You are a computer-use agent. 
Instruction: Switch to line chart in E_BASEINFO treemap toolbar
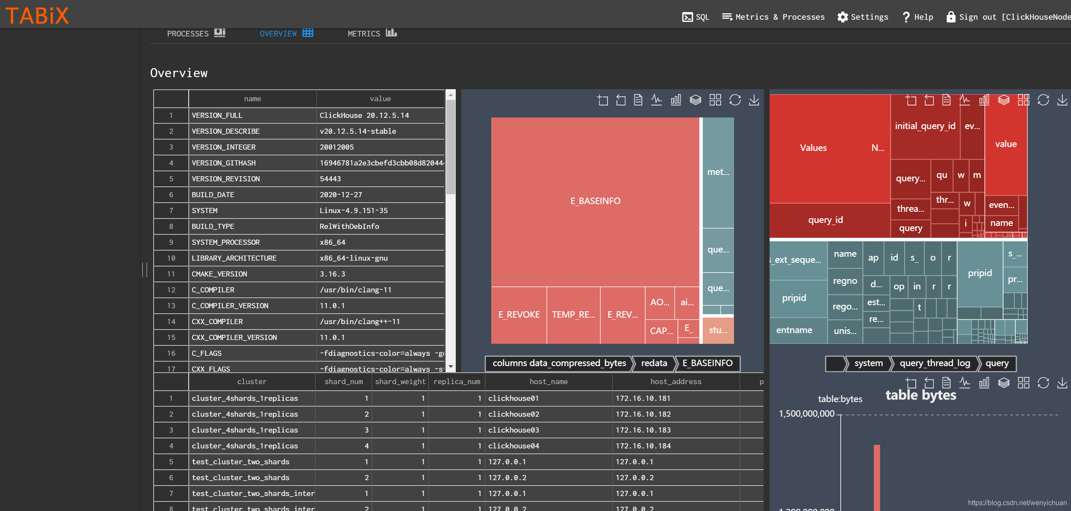click(x=656, y=100)
